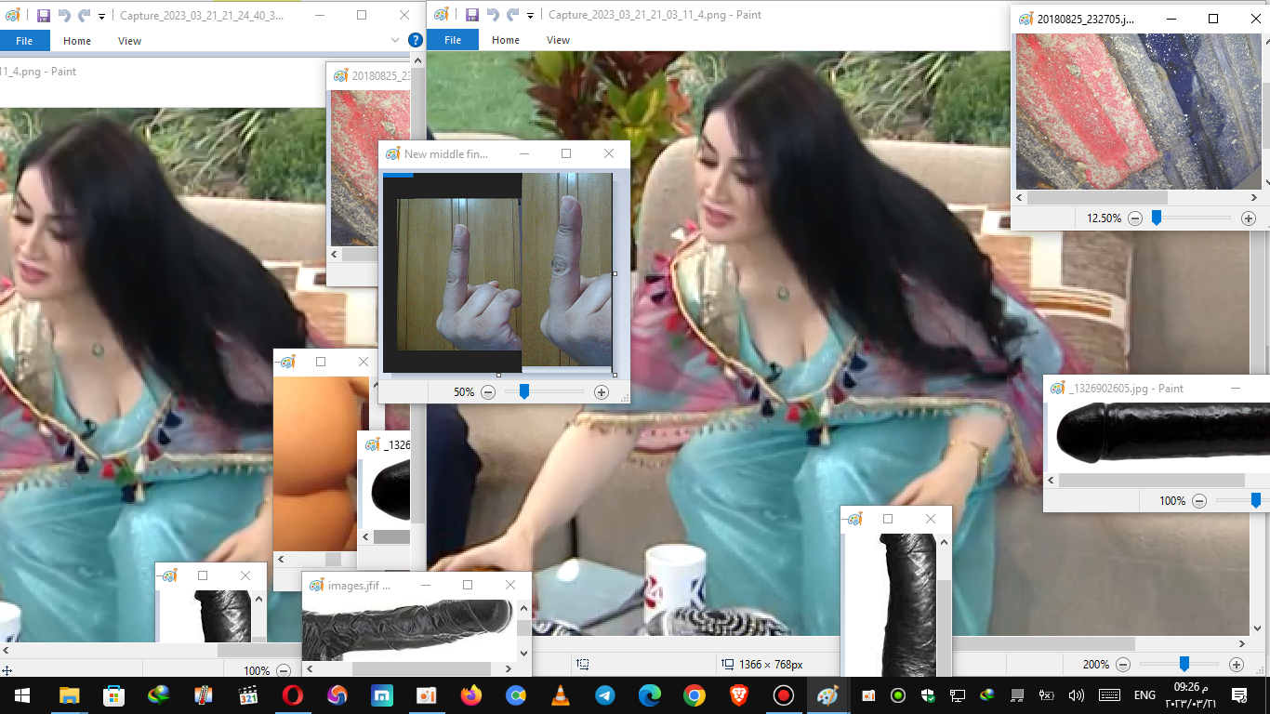Select Home tab in Capture_2023_03_21_21_03_11_4.png window
1270x714 pixels.
[x=506, y=40]
